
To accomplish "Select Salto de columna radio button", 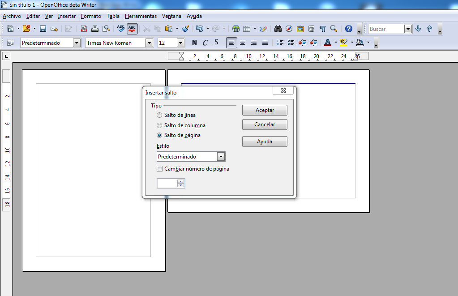I will (159, 125).
